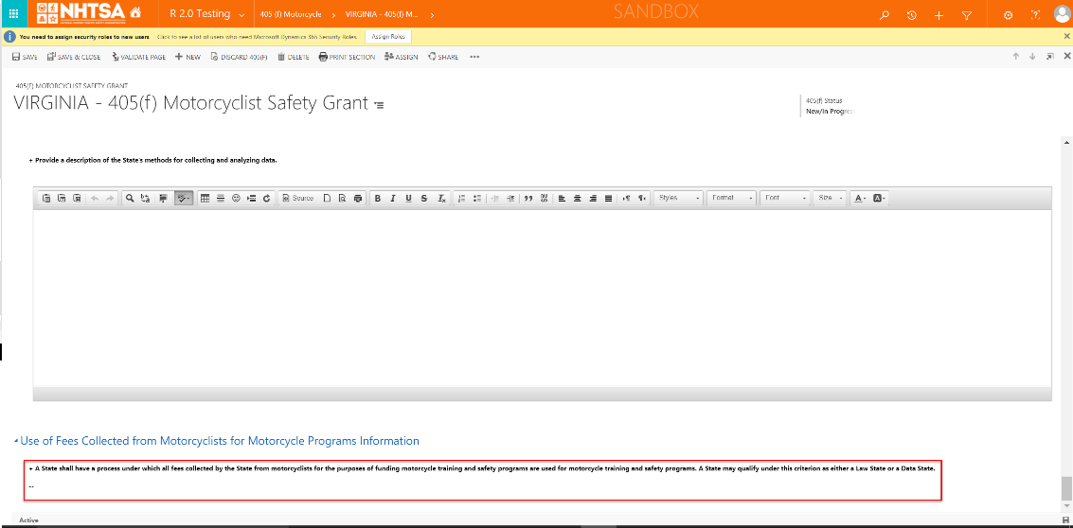1073x528 pixels.
Task: Open the background color picker
Action: [x=880, y=198]
